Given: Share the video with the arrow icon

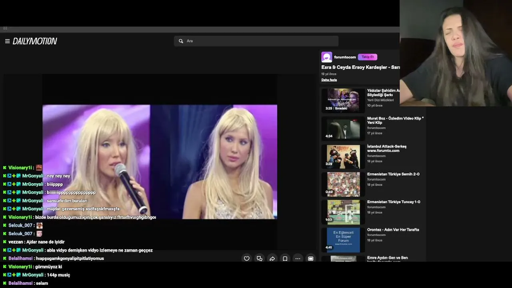Looking at the screenshot, I should (x=272, y=259).
